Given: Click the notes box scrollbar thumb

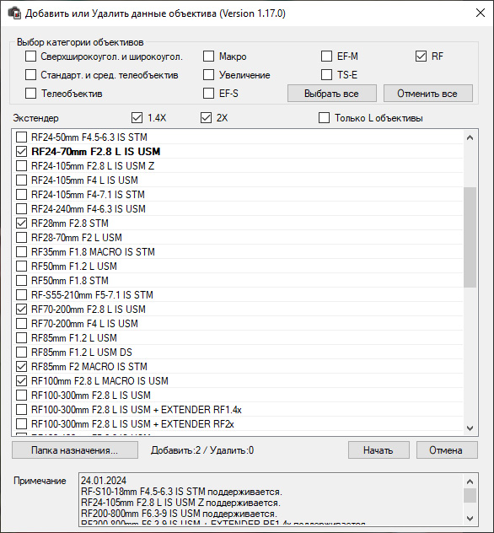Looking at the screenshot, I should [470, 495].
